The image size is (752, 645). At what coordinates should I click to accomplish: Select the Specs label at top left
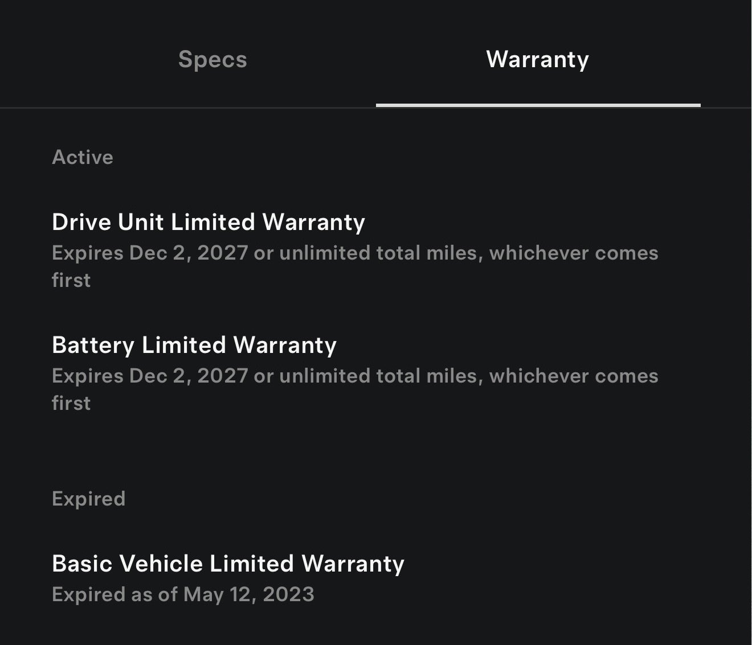click(x=212, y=59)
